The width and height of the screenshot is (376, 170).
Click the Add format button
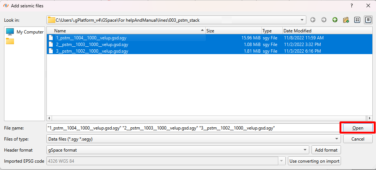point(326,150)
